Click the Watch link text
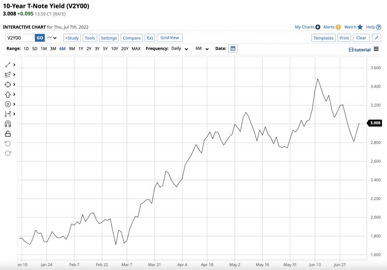Screen dimensions: 387x270 coord(350,27)
